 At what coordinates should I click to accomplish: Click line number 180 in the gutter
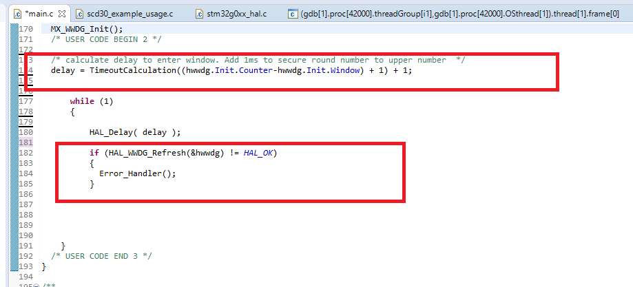click(x=26, y=132)
